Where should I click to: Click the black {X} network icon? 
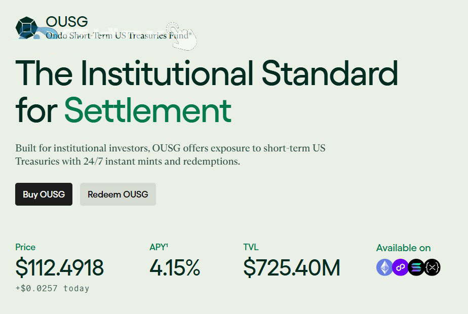(432, 267)
